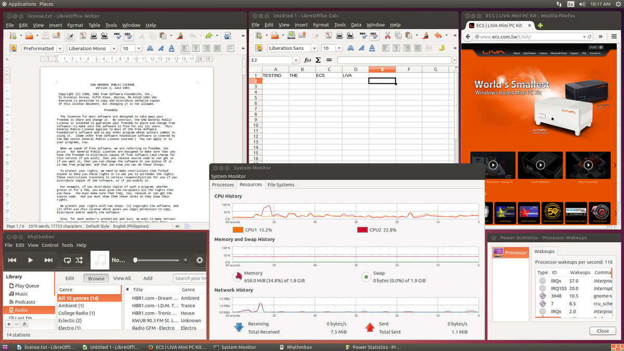This screenshot has height=351, width=624.
Task: Click Calc formula input line
Action: tap(394, 60)
